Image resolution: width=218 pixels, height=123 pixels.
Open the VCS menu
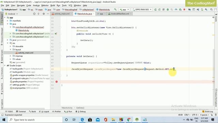pyautogui.click(x=70, y=5)
